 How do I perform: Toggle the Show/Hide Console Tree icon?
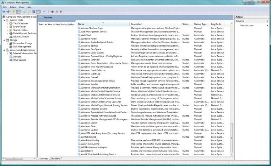[18, 12]
